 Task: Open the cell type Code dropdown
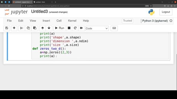pyautogui.click(x=97, y=28)
